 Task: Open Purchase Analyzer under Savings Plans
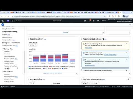(9, 59)
